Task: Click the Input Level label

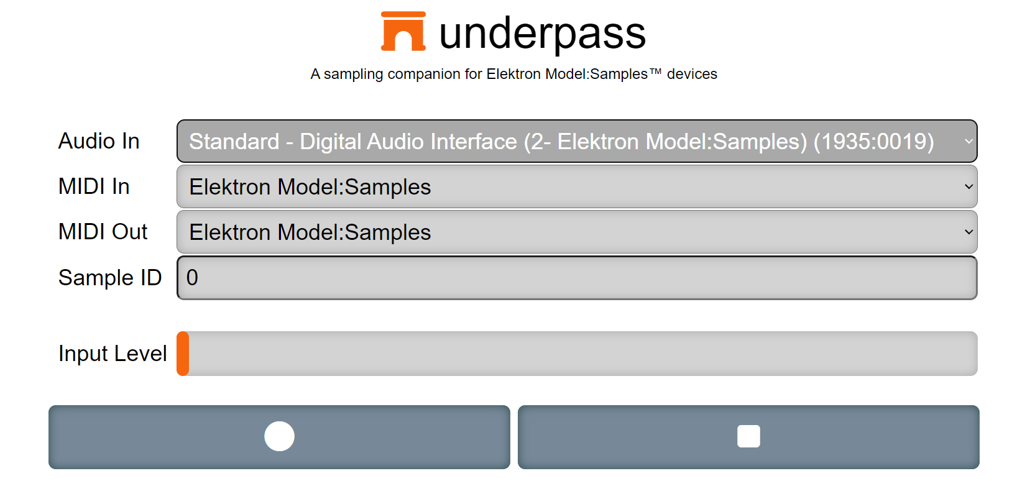Action: click(x=113, y=354)
